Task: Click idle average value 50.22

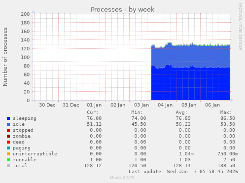Action: point(183,124)
